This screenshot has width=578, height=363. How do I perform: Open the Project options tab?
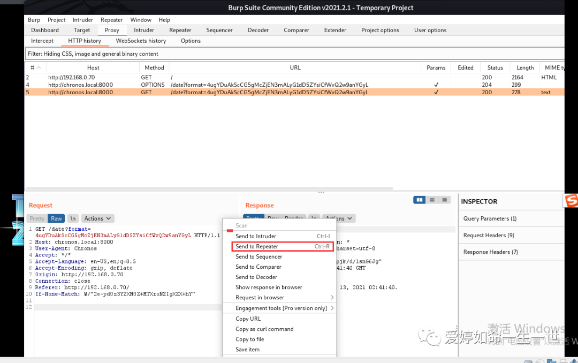tap(381, 30)
